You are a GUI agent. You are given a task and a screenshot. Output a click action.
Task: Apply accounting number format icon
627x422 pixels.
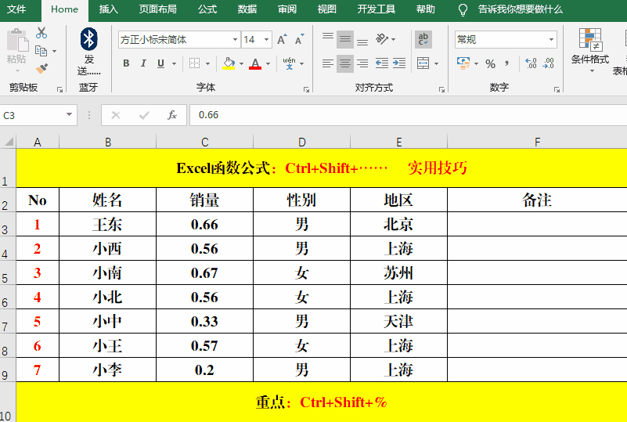pos(463,63)
